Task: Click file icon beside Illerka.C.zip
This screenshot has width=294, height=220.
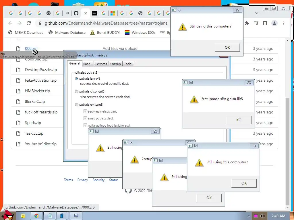Action: coord(18,102)
